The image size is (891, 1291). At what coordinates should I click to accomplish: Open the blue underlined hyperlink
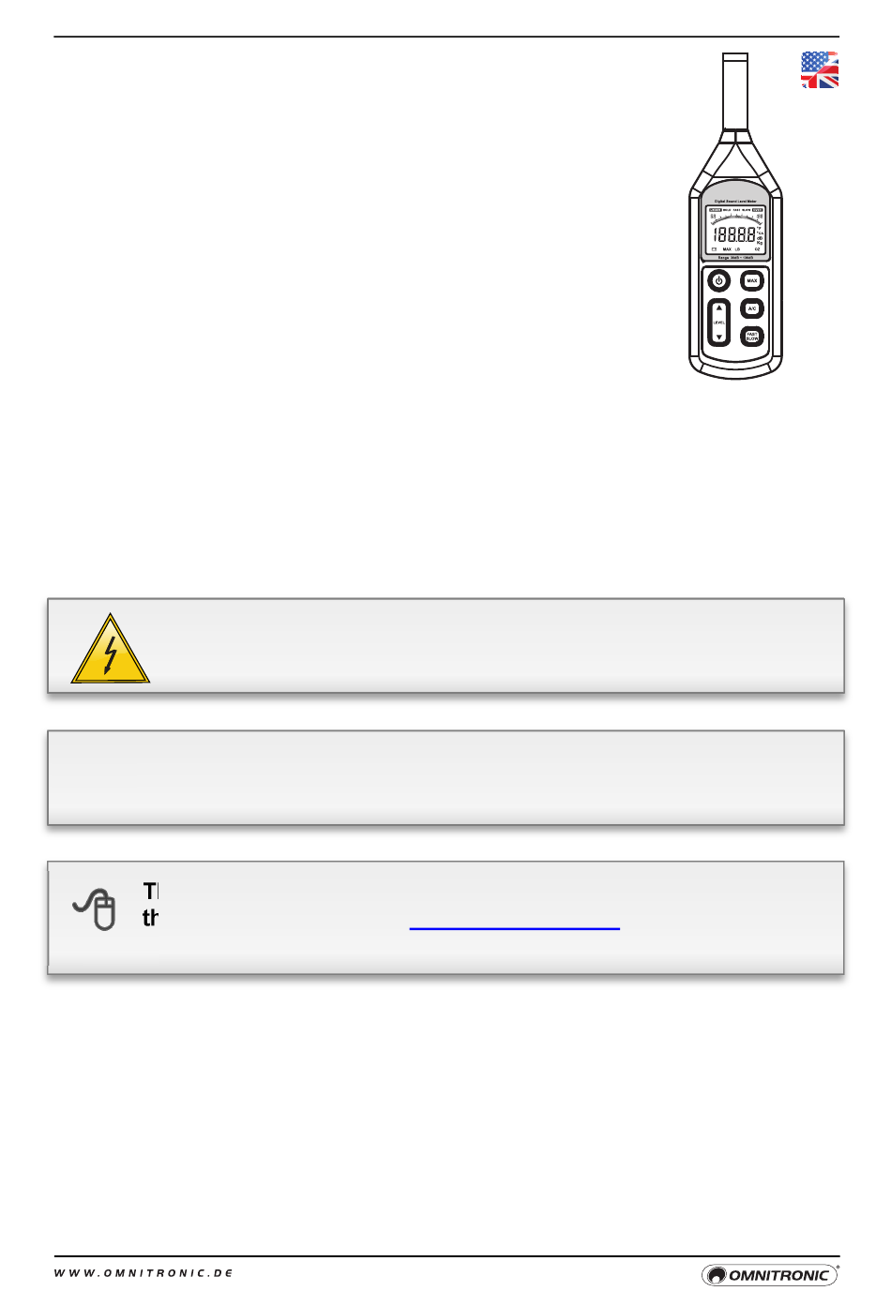(515, 927)
